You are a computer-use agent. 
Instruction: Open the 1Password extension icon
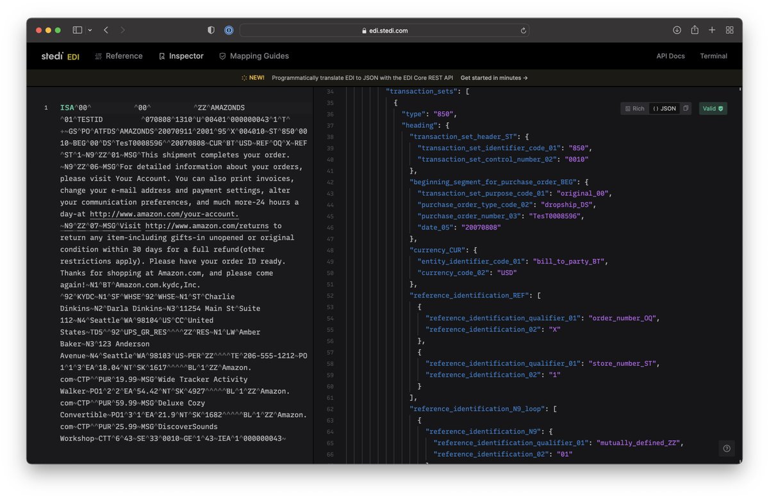(x=229, y=30)
